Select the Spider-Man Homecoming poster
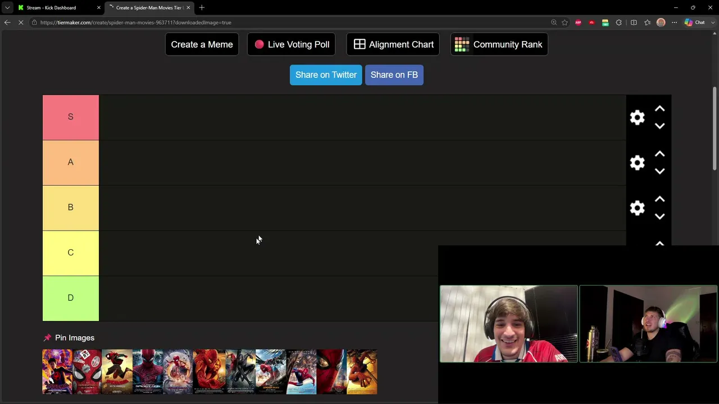 (x=271, y=372)
